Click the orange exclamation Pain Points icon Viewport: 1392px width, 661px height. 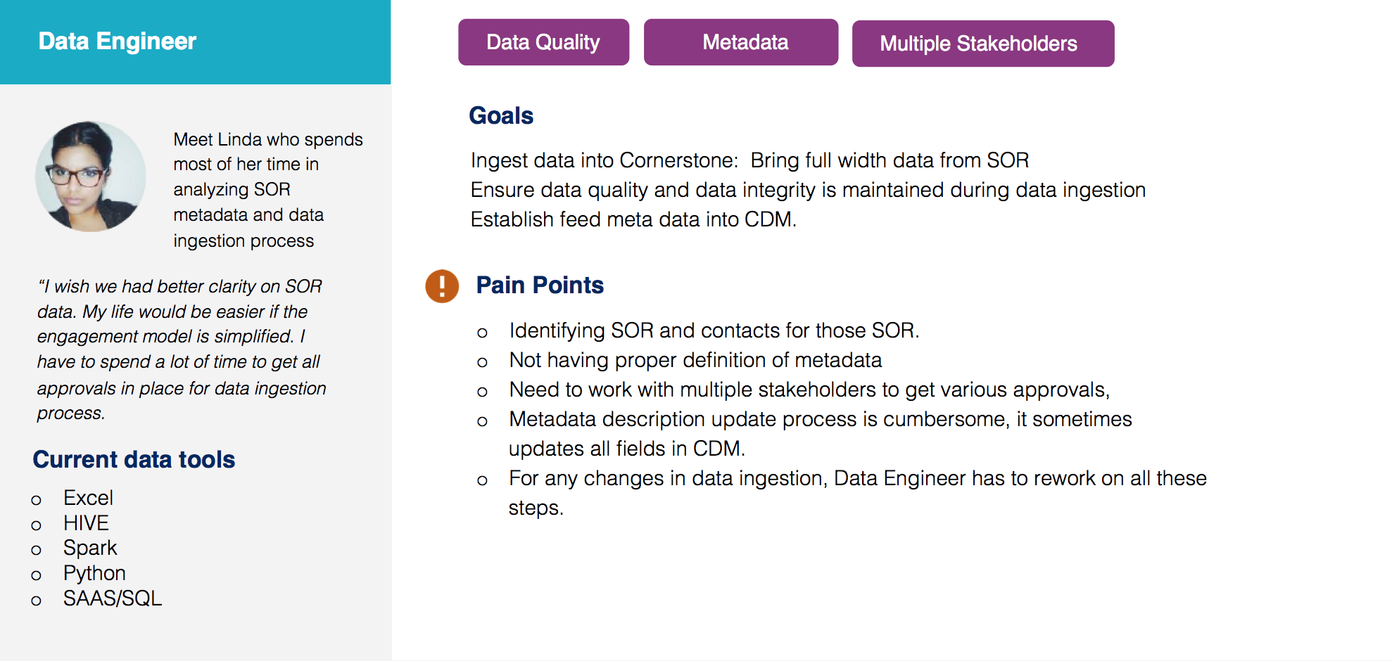coord(442,286)
